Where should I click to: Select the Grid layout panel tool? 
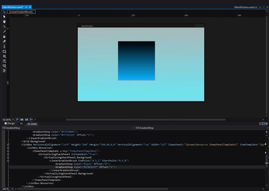[x=4, y=56]
